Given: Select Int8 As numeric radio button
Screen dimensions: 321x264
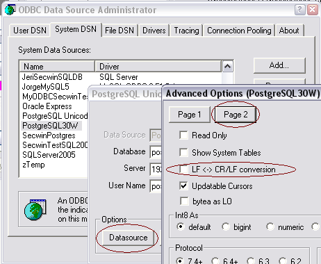Looking at the screenshot, I should click(270, 226).
